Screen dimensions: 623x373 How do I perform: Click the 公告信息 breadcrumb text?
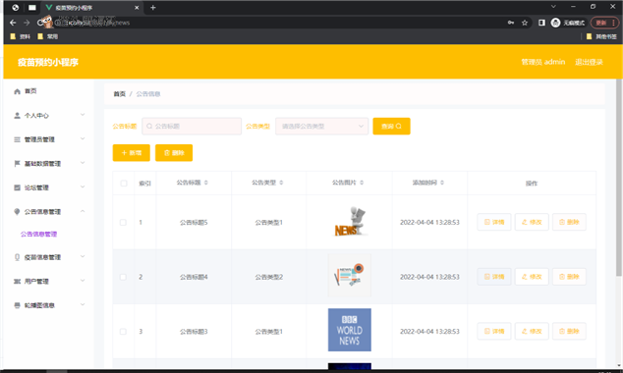click(x=148, y=94)
